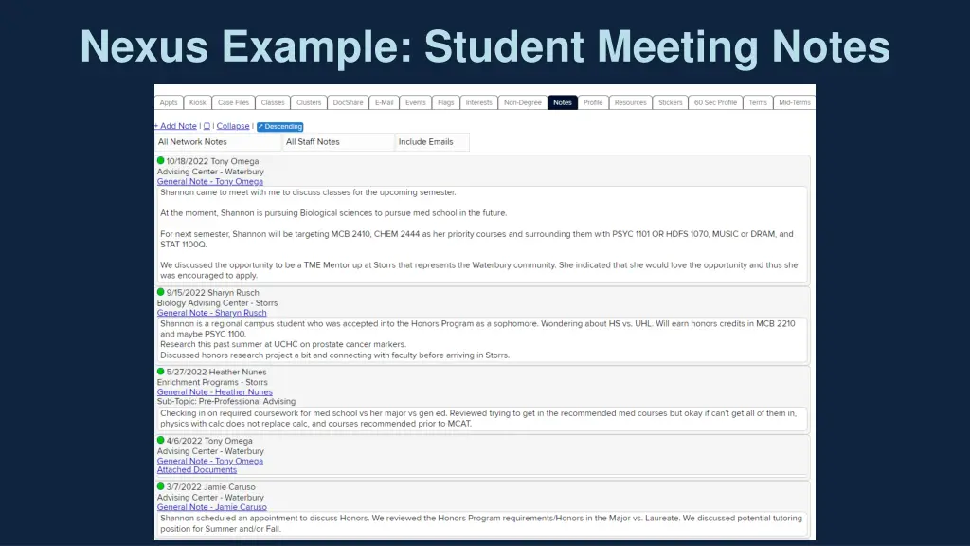This screenshot has height=546, width=970.
Task: Click the 5/27/2022 Heather Nunes header
Action: [x=216, y=372]
